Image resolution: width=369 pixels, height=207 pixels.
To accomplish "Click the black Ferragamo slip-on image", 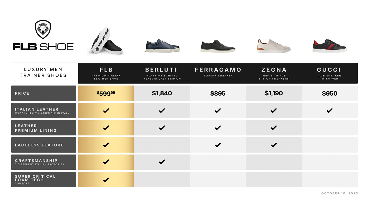I will pos(218,46).
